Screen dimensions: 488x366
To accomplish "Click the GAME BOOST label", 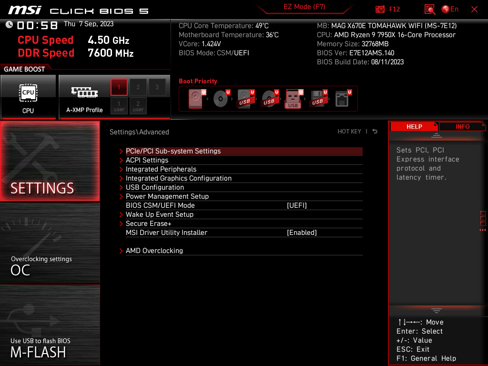I will [24, 69].
